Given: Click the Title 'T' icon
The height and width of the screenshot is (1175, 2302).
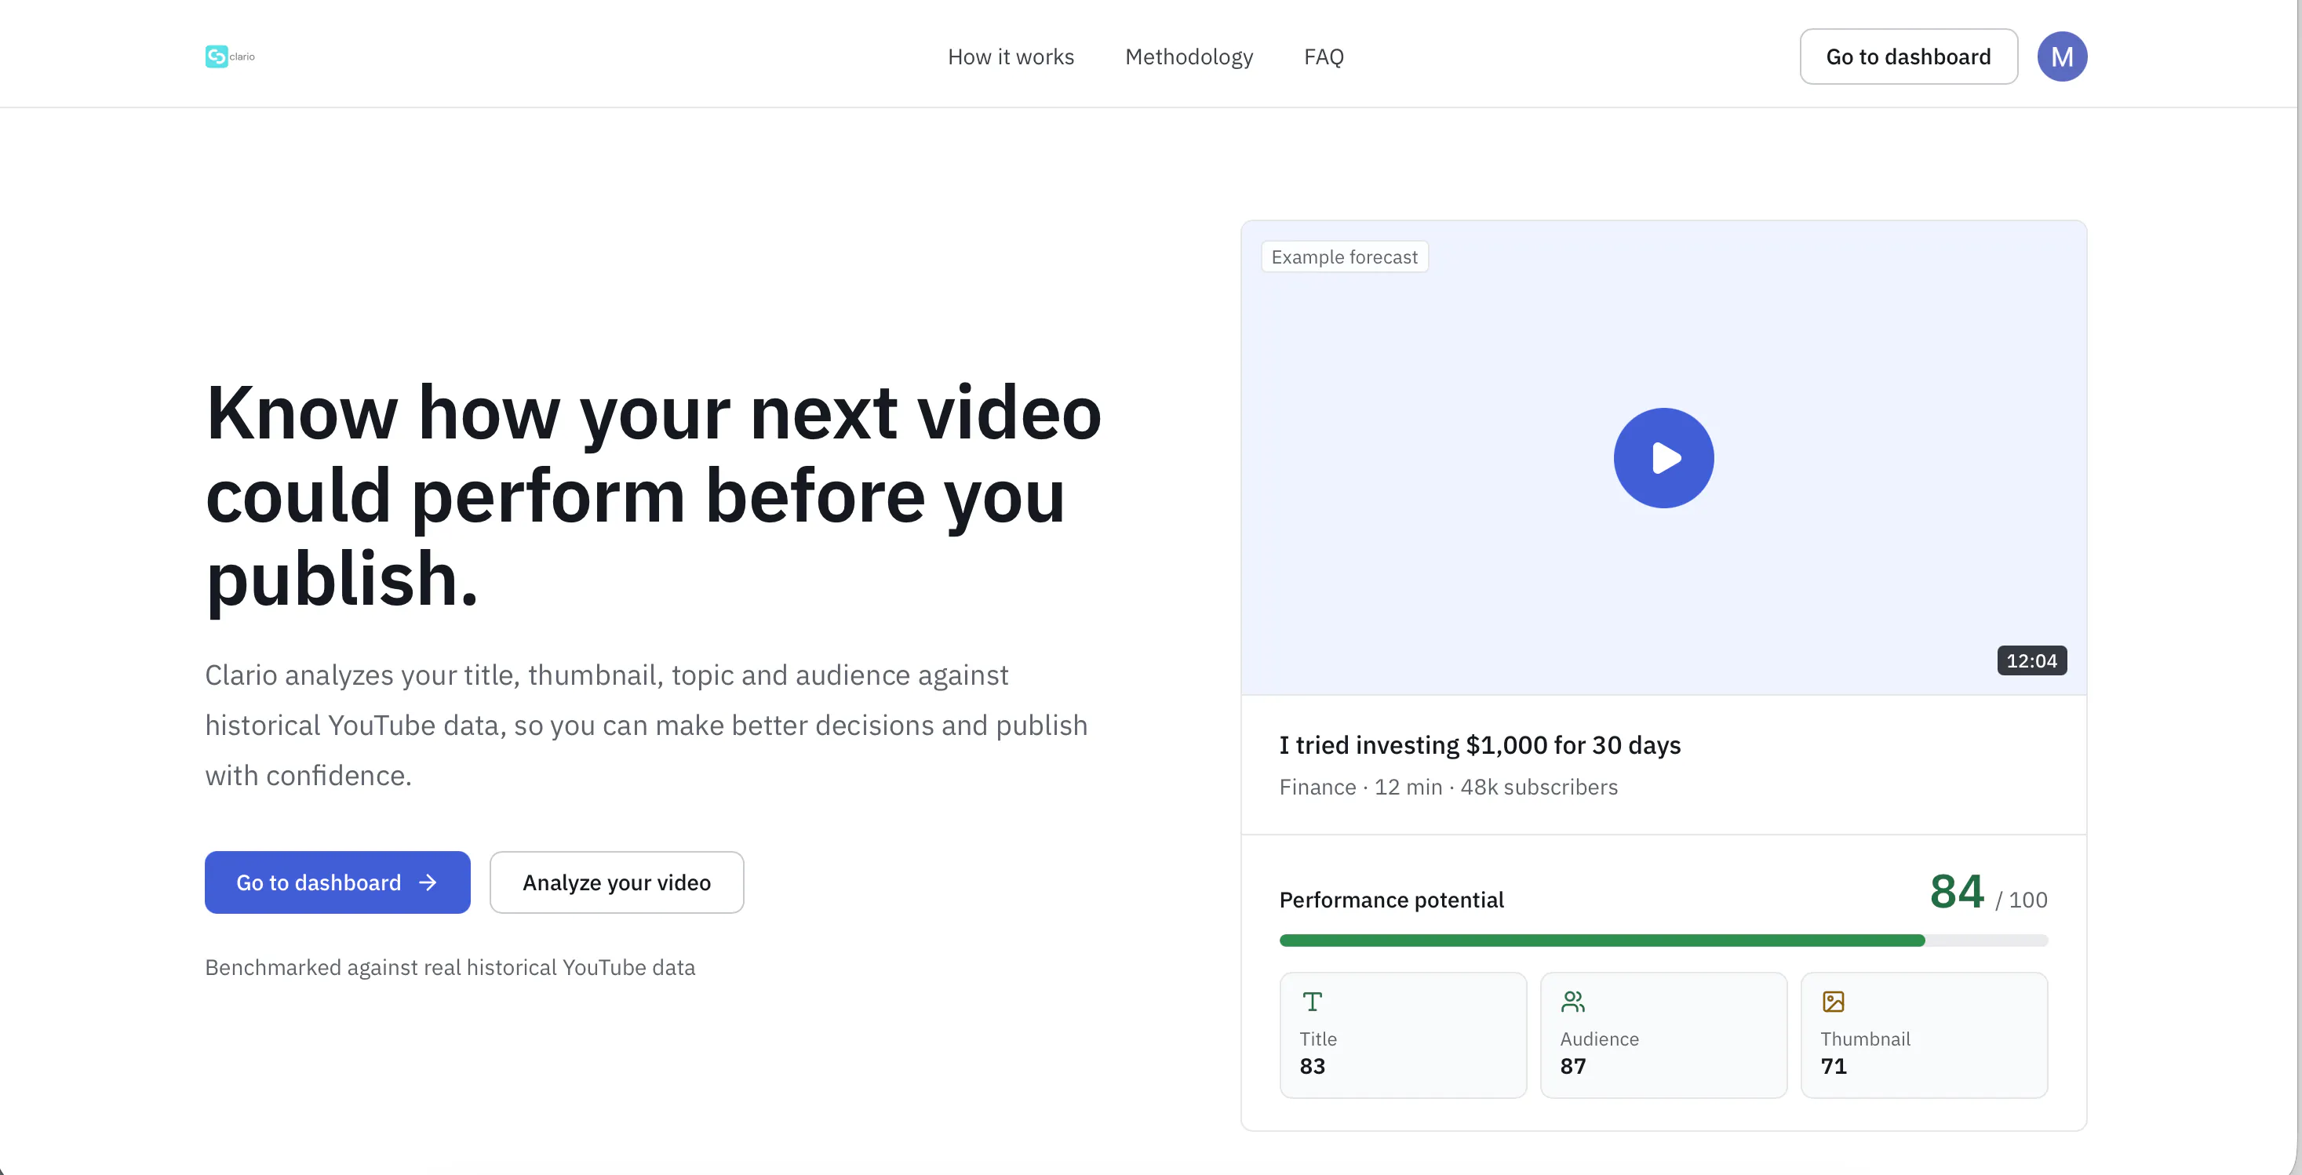Looking at the screenshot, I should click(x=1312, y=1002).
